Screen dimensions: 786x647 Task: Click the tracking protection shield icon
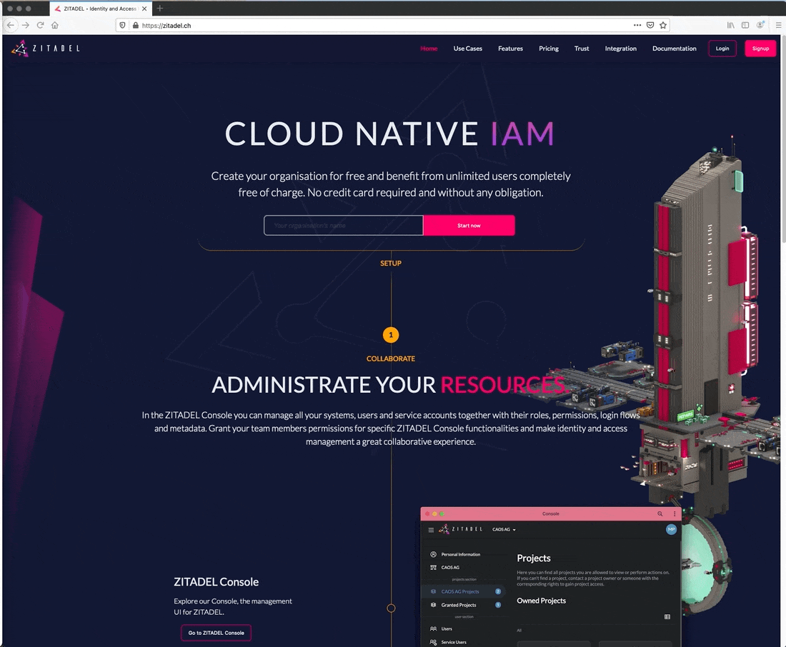(x=123, y=25)
